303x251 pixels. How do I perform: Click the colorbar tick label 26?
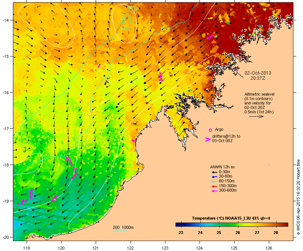pyautogui.click(x=238, y=233)
